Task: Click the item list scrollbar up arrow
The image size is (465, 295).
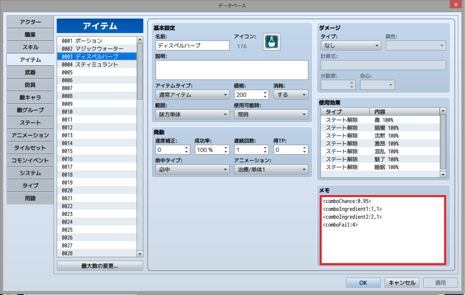Action: coord(140,40)
